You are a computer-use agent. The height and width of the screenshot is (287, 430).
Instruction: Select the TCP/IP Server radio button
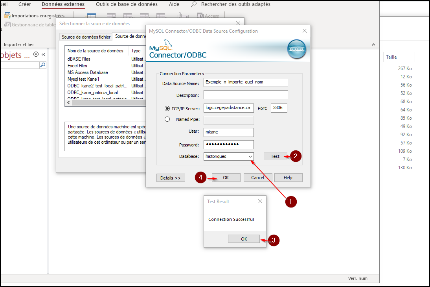click(167, 108)
